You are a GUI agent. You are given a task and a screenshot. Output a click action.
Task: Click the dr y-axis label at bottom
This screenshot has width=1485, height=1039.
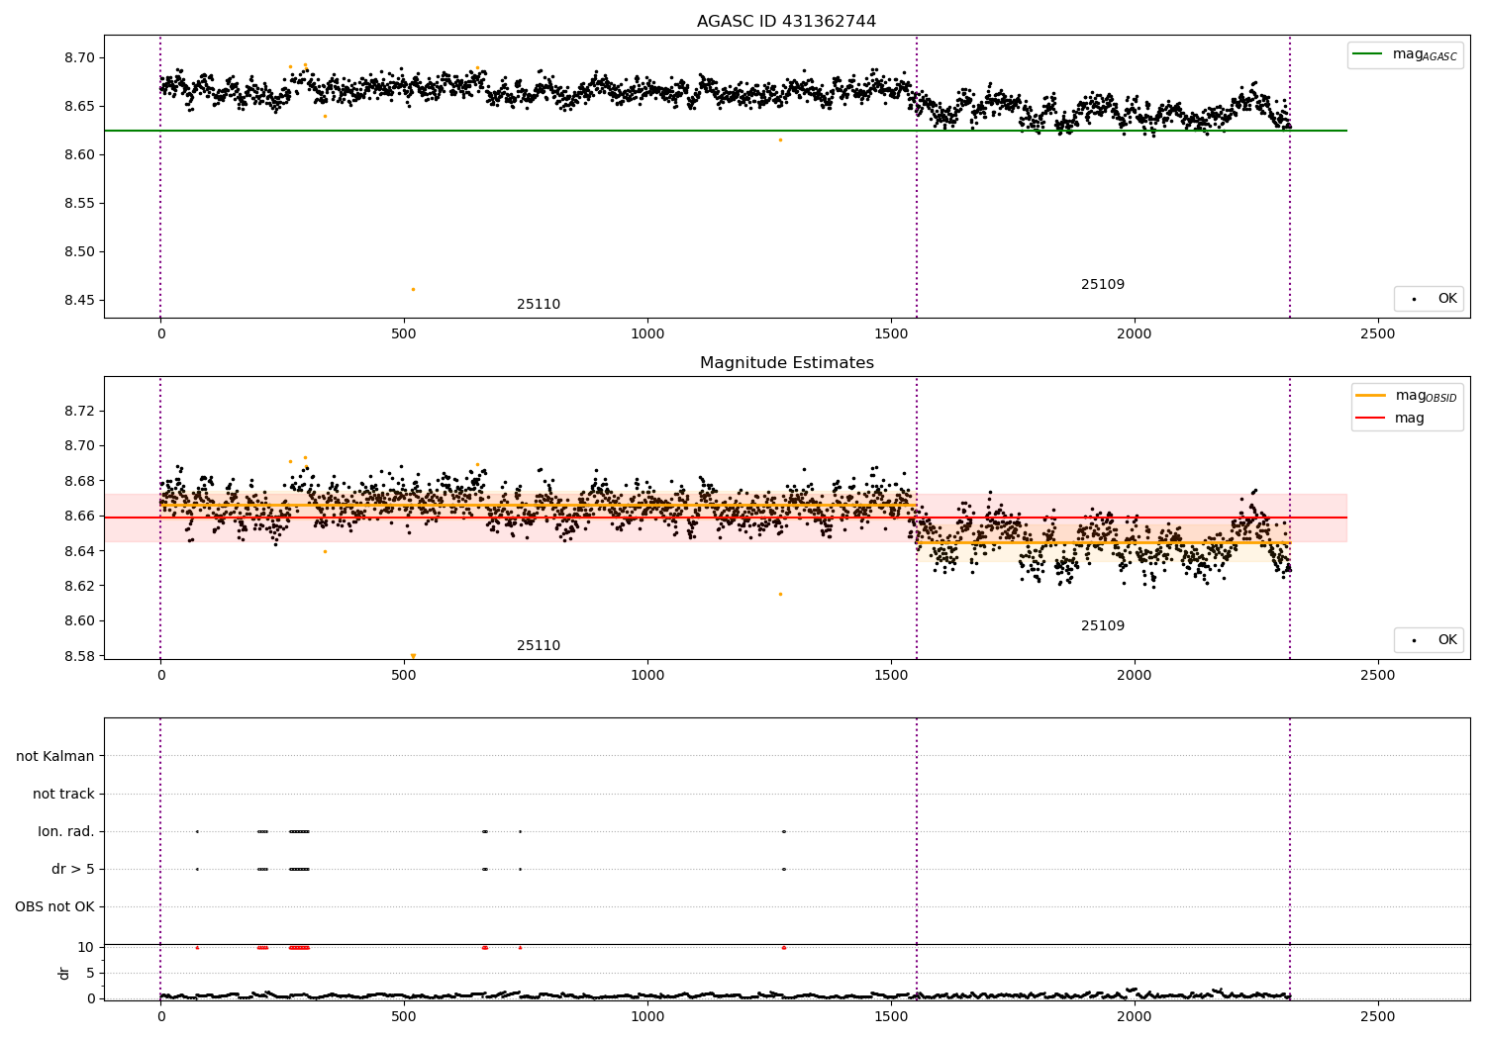point(64,973)
